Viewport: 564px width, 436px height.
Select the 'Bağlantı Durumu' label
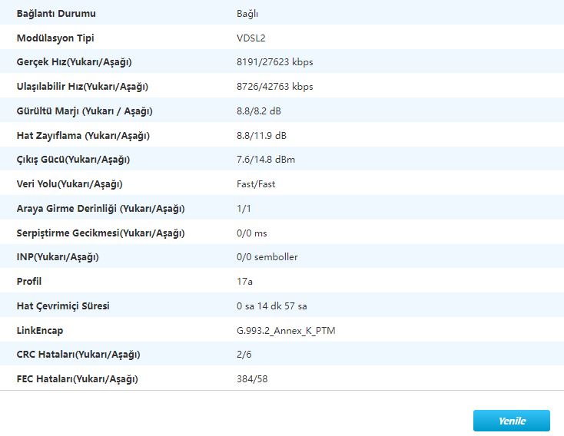56,14
